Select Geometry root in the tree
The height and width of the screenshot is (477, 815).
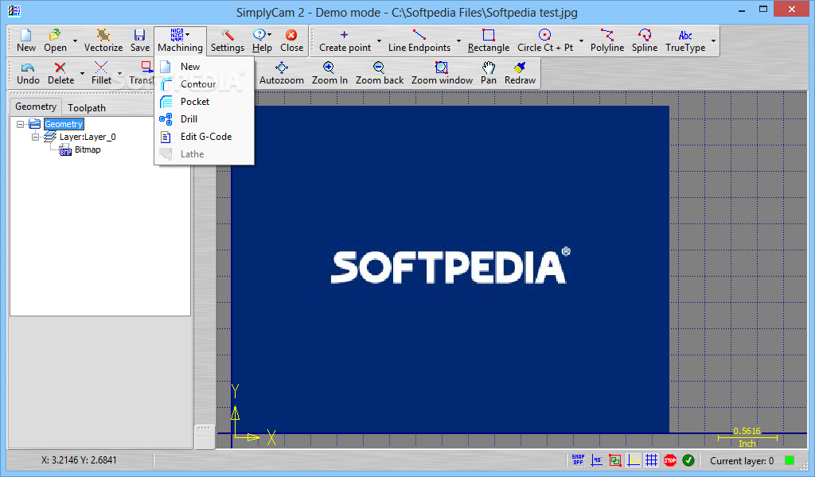pos(64,124)
